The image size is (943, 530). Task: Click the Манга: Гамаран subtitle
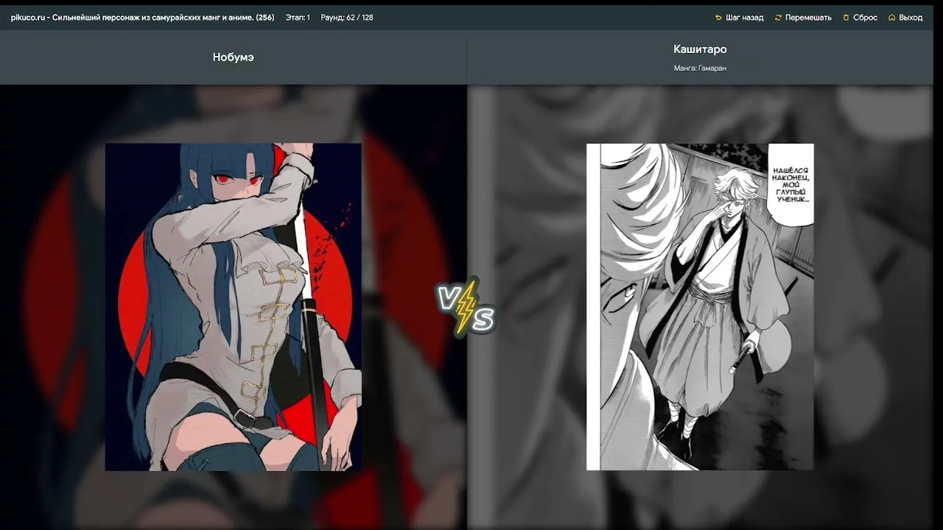[700, 68]
